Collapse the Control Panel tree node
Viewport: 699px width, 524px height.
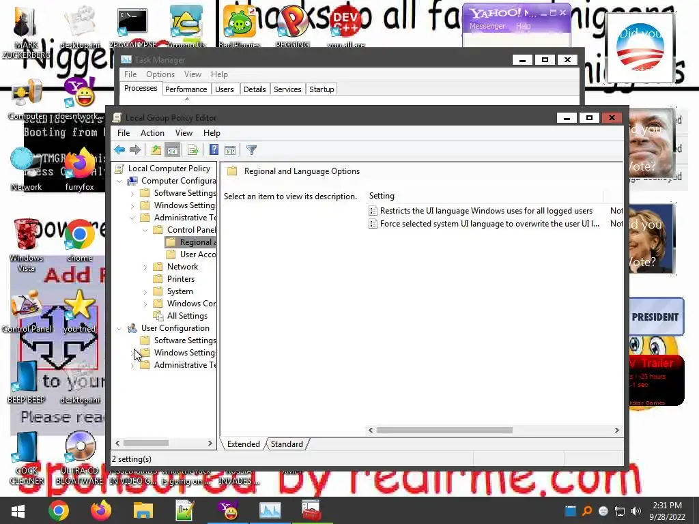145,231
